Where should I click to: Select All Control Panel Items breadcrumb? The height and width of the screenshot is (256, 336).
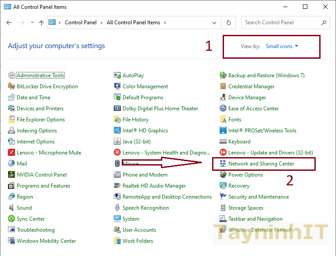click(x=134, y=23)
